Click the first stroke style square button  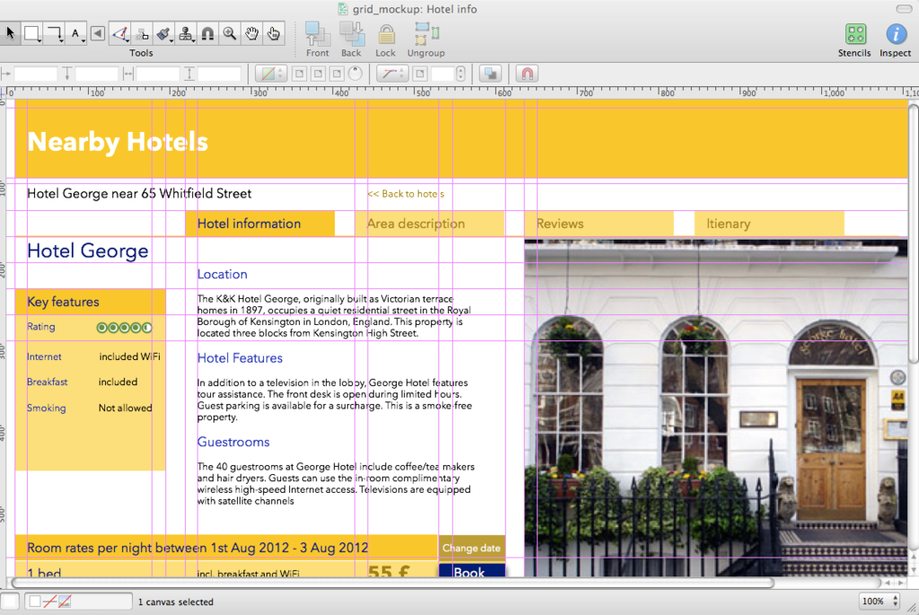(x=300, y=74)
